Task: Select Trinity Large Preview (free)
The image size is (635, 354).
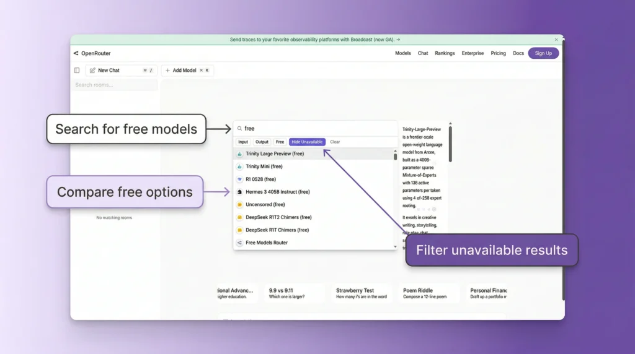Action: pyautogui.click(x=313, y=154)
